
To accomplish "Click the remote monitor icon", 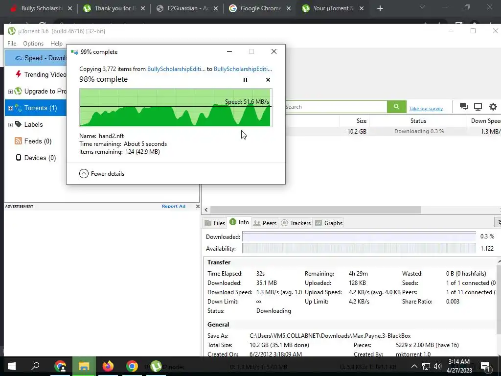I will pos(478,106).
